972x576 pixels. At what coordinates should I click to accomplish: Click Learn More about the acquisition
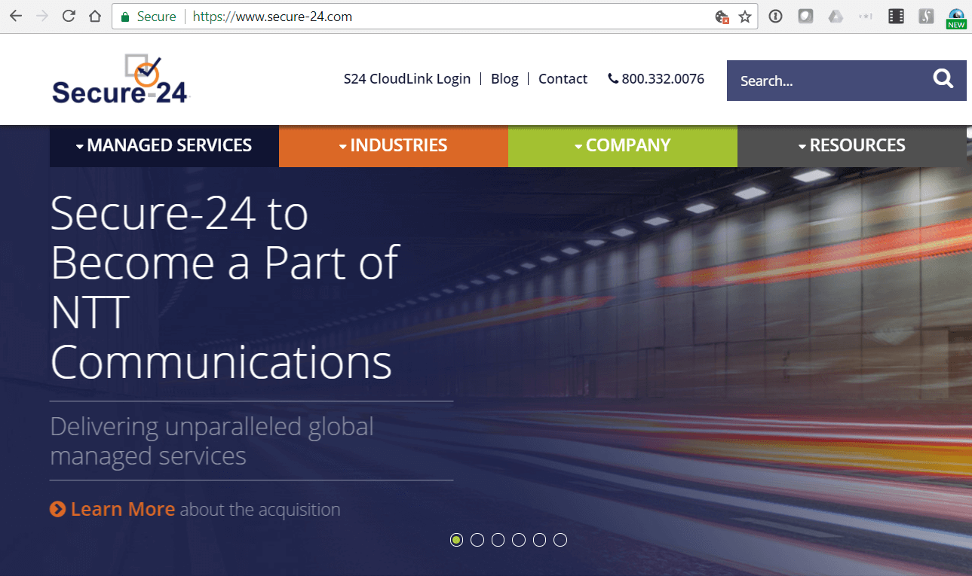pos(122,509)
